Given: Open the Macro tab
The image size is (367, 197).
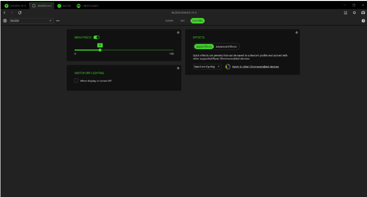Looking at the screenshot, I should pyautogui.click(x=64, y=6).
